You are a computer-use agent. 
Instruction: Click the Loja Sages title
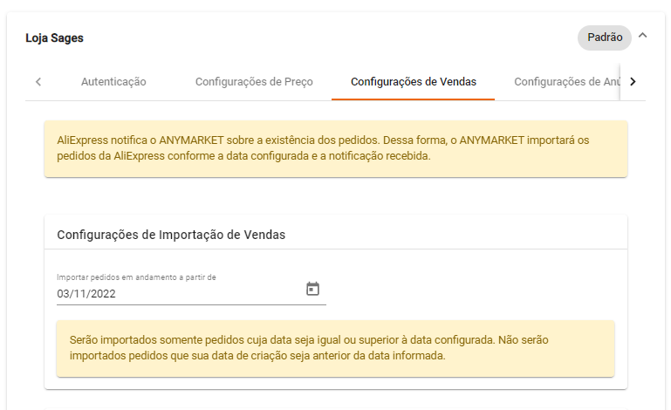pyautogui.click(x=54, y=38)
